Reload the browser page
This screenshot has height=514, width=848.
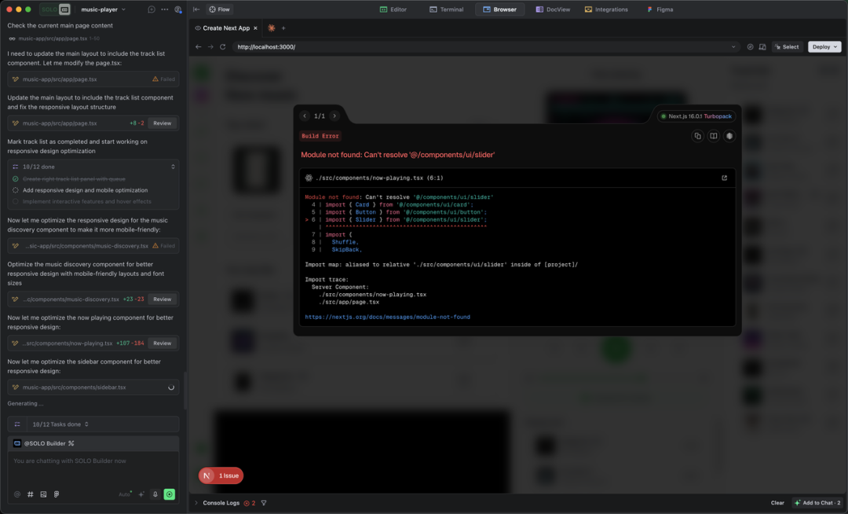(223, 47)
